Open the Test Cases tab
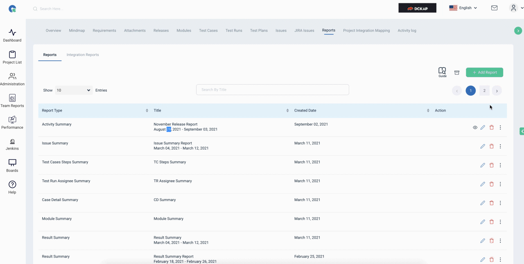 pos(208,31)
